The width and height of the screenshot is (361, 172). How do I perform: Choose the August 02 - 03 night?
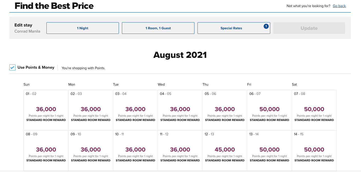(x=91, y=110)
